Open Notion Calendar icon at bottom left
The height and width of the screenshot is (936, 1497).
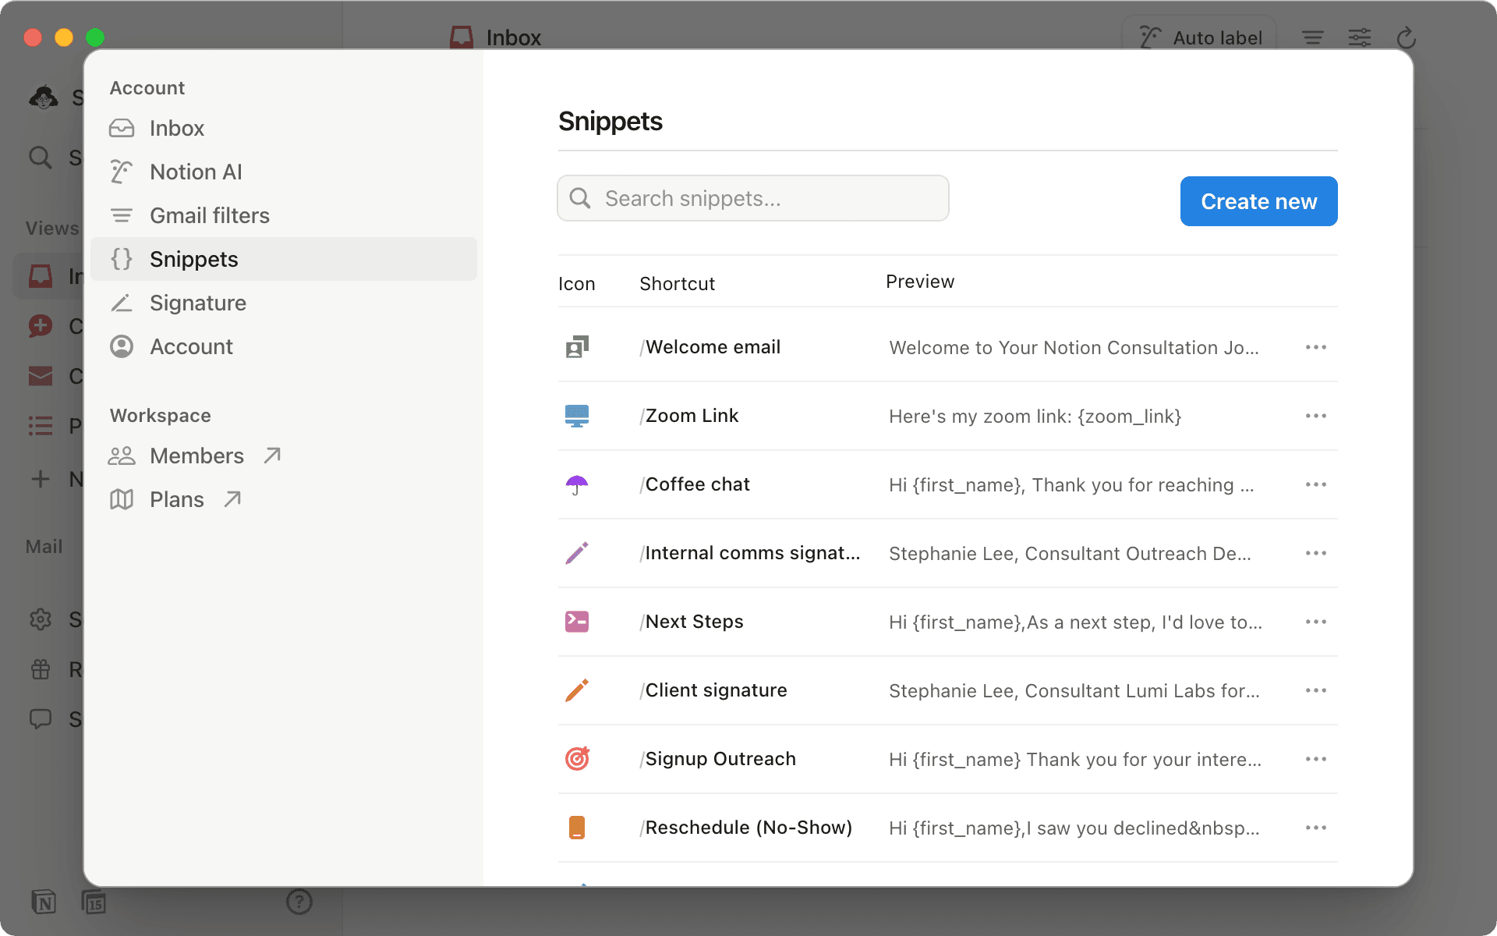95,902
